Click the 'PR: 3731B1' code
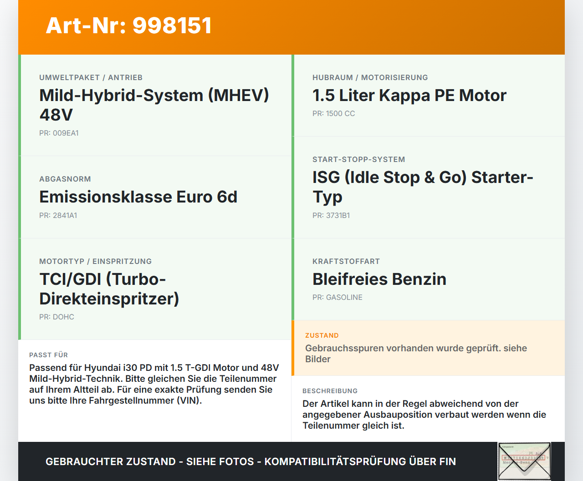The image size is (583, 481). coord(331,215)
